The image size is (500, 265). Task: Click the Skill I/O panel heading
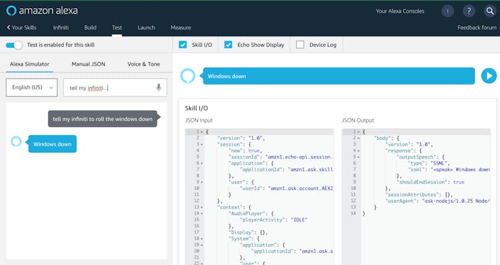[197, 108]
